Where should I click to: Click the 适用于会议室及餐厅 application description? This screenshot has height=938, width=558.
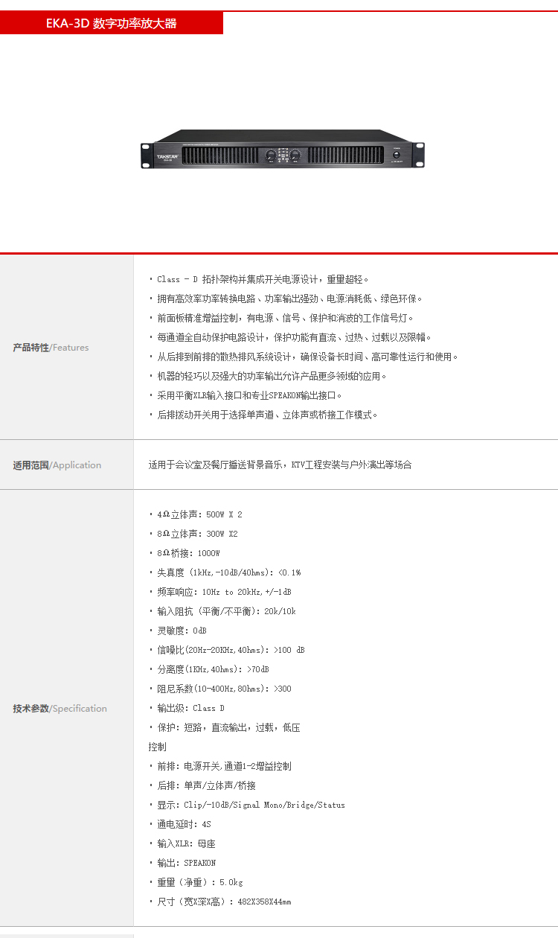[x=280, y=465]
